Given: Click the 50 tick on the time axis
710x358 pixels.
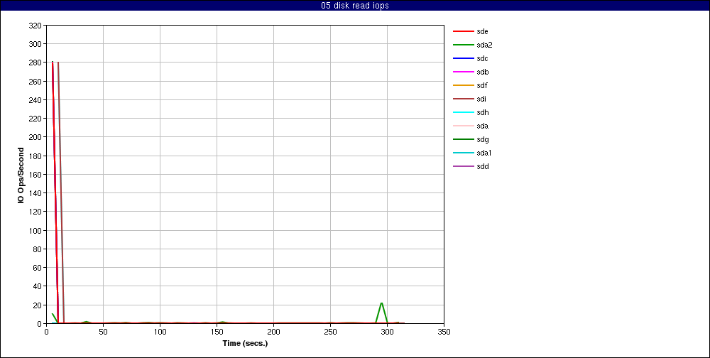Looking at the screenshot, I should coord(103,332).
